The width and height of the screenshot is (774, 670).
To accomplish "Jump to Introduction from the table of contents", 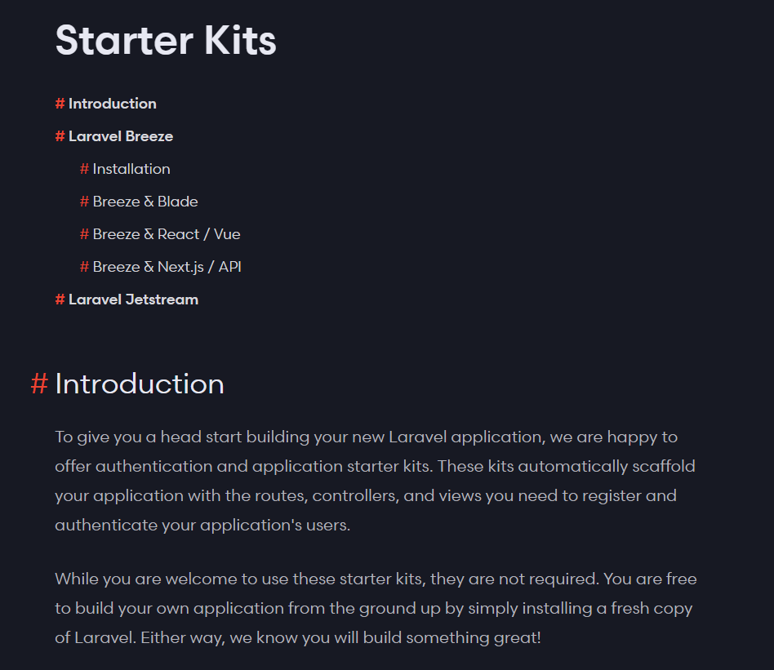I will click(x=113, y=104).
